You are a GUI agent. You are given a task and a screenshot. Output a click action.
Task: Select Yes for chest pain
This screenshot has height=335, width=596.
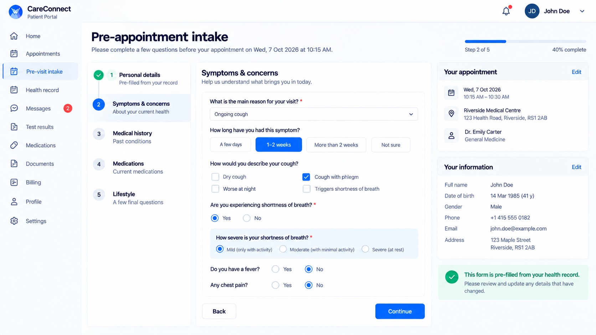pyautogui.click(x=276, y=285)
